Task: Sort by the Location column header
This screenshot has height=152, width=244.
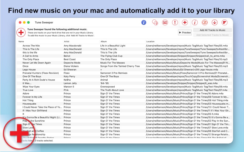Action: coord(150,41)
